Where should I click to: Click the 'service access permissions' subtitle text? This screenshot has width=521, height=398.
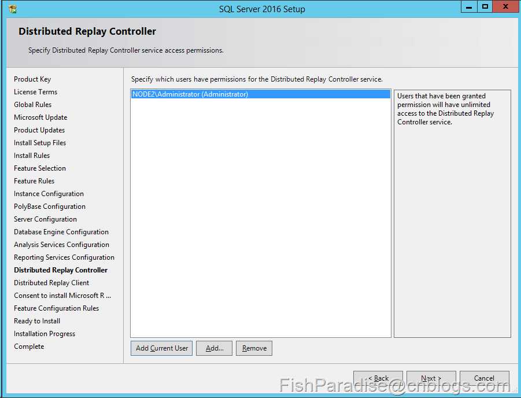coord(126,50)
